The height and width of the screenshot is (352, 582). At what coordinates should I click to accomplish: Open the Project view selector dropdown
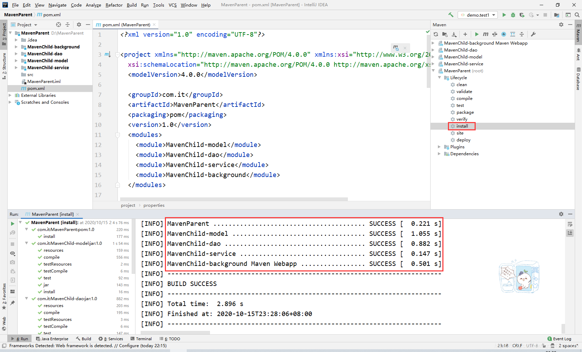pyautogui.click(x=24, y=25)
